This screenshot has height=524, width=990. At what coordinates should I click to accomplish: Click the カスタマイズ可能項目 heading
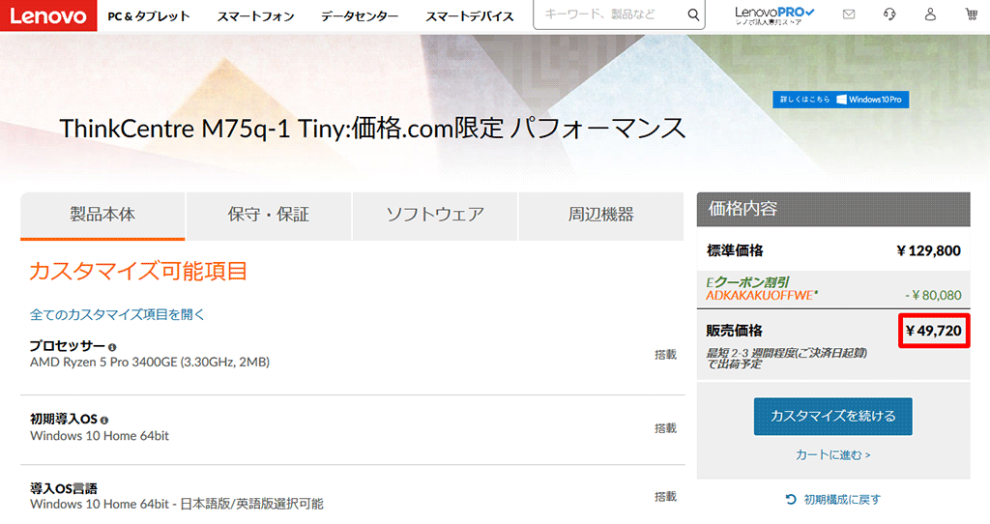pyautogui.click(x=138, y=272)
